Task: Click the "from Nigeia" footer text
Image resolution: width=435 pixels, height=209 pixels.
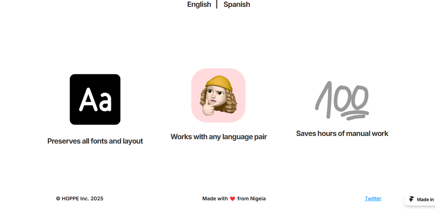Action: (x=252, y=199)
